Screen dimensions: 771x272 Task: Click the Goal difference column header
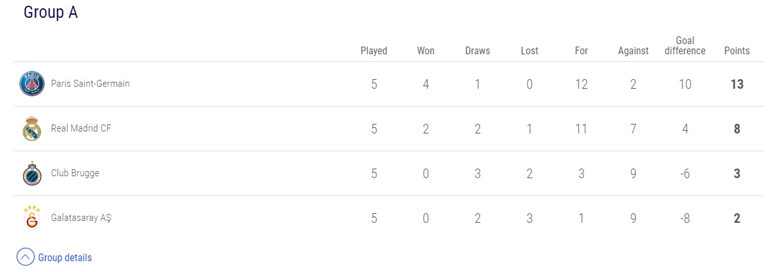coord(685,45)
